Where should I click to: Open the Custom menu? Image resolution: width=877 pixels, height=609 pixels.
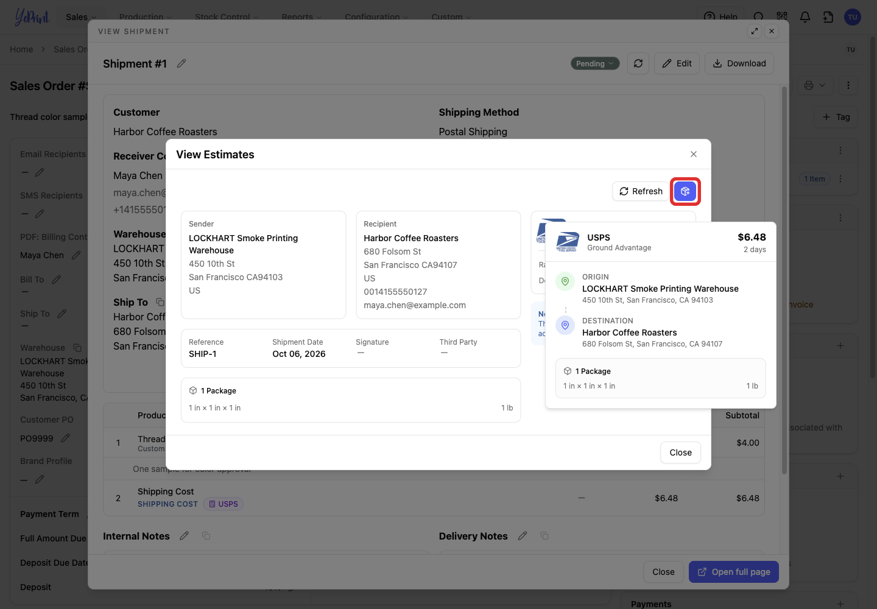tap(451, 17)
